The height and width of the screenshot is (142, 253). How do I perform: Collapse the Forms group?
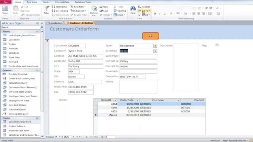tap(37, 118)
